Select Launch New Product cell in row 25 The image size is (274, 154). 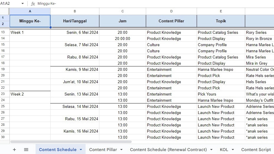point(221,106)
